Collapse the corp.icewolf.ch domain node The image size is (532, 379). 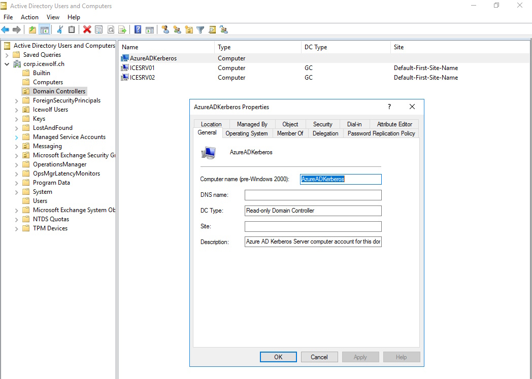(7, 64)
